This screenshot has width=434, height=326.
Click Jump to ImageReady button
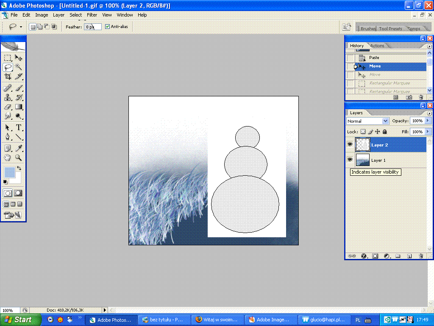13,215
